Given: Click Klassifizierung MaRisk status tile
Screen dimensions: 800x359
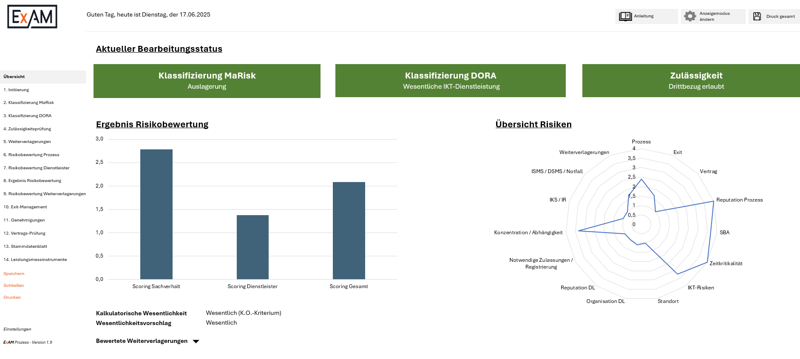Looking at the screenshot, I should tap(207, 81).
